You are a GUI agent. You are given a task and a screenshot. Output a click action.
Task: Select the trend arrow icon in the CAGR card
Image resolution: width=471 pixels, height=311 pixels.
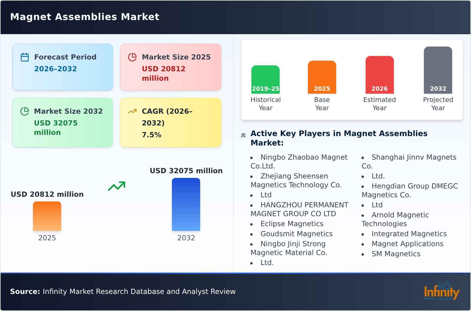point(132,111)
